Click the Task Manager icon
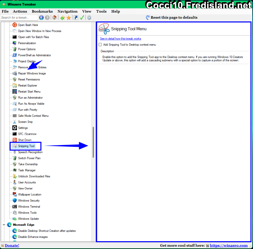 (x=15, y=170)
